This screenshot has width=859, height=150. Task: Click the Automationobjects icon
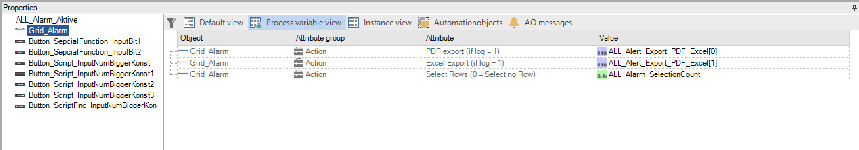pyautogui.click(x=423, y=23)
